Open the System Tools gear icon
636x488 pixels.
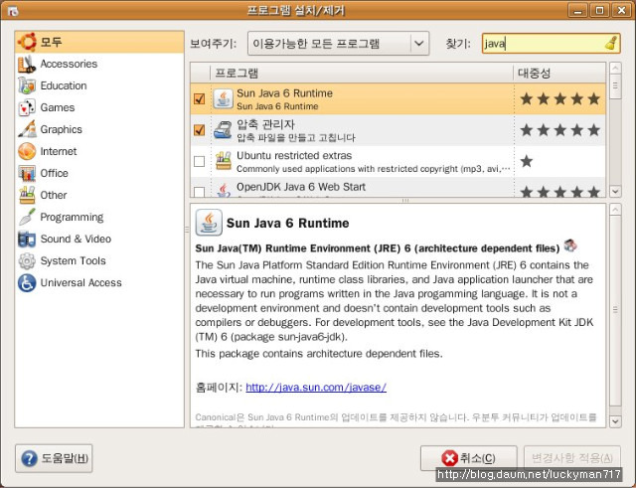click(27, 260)
